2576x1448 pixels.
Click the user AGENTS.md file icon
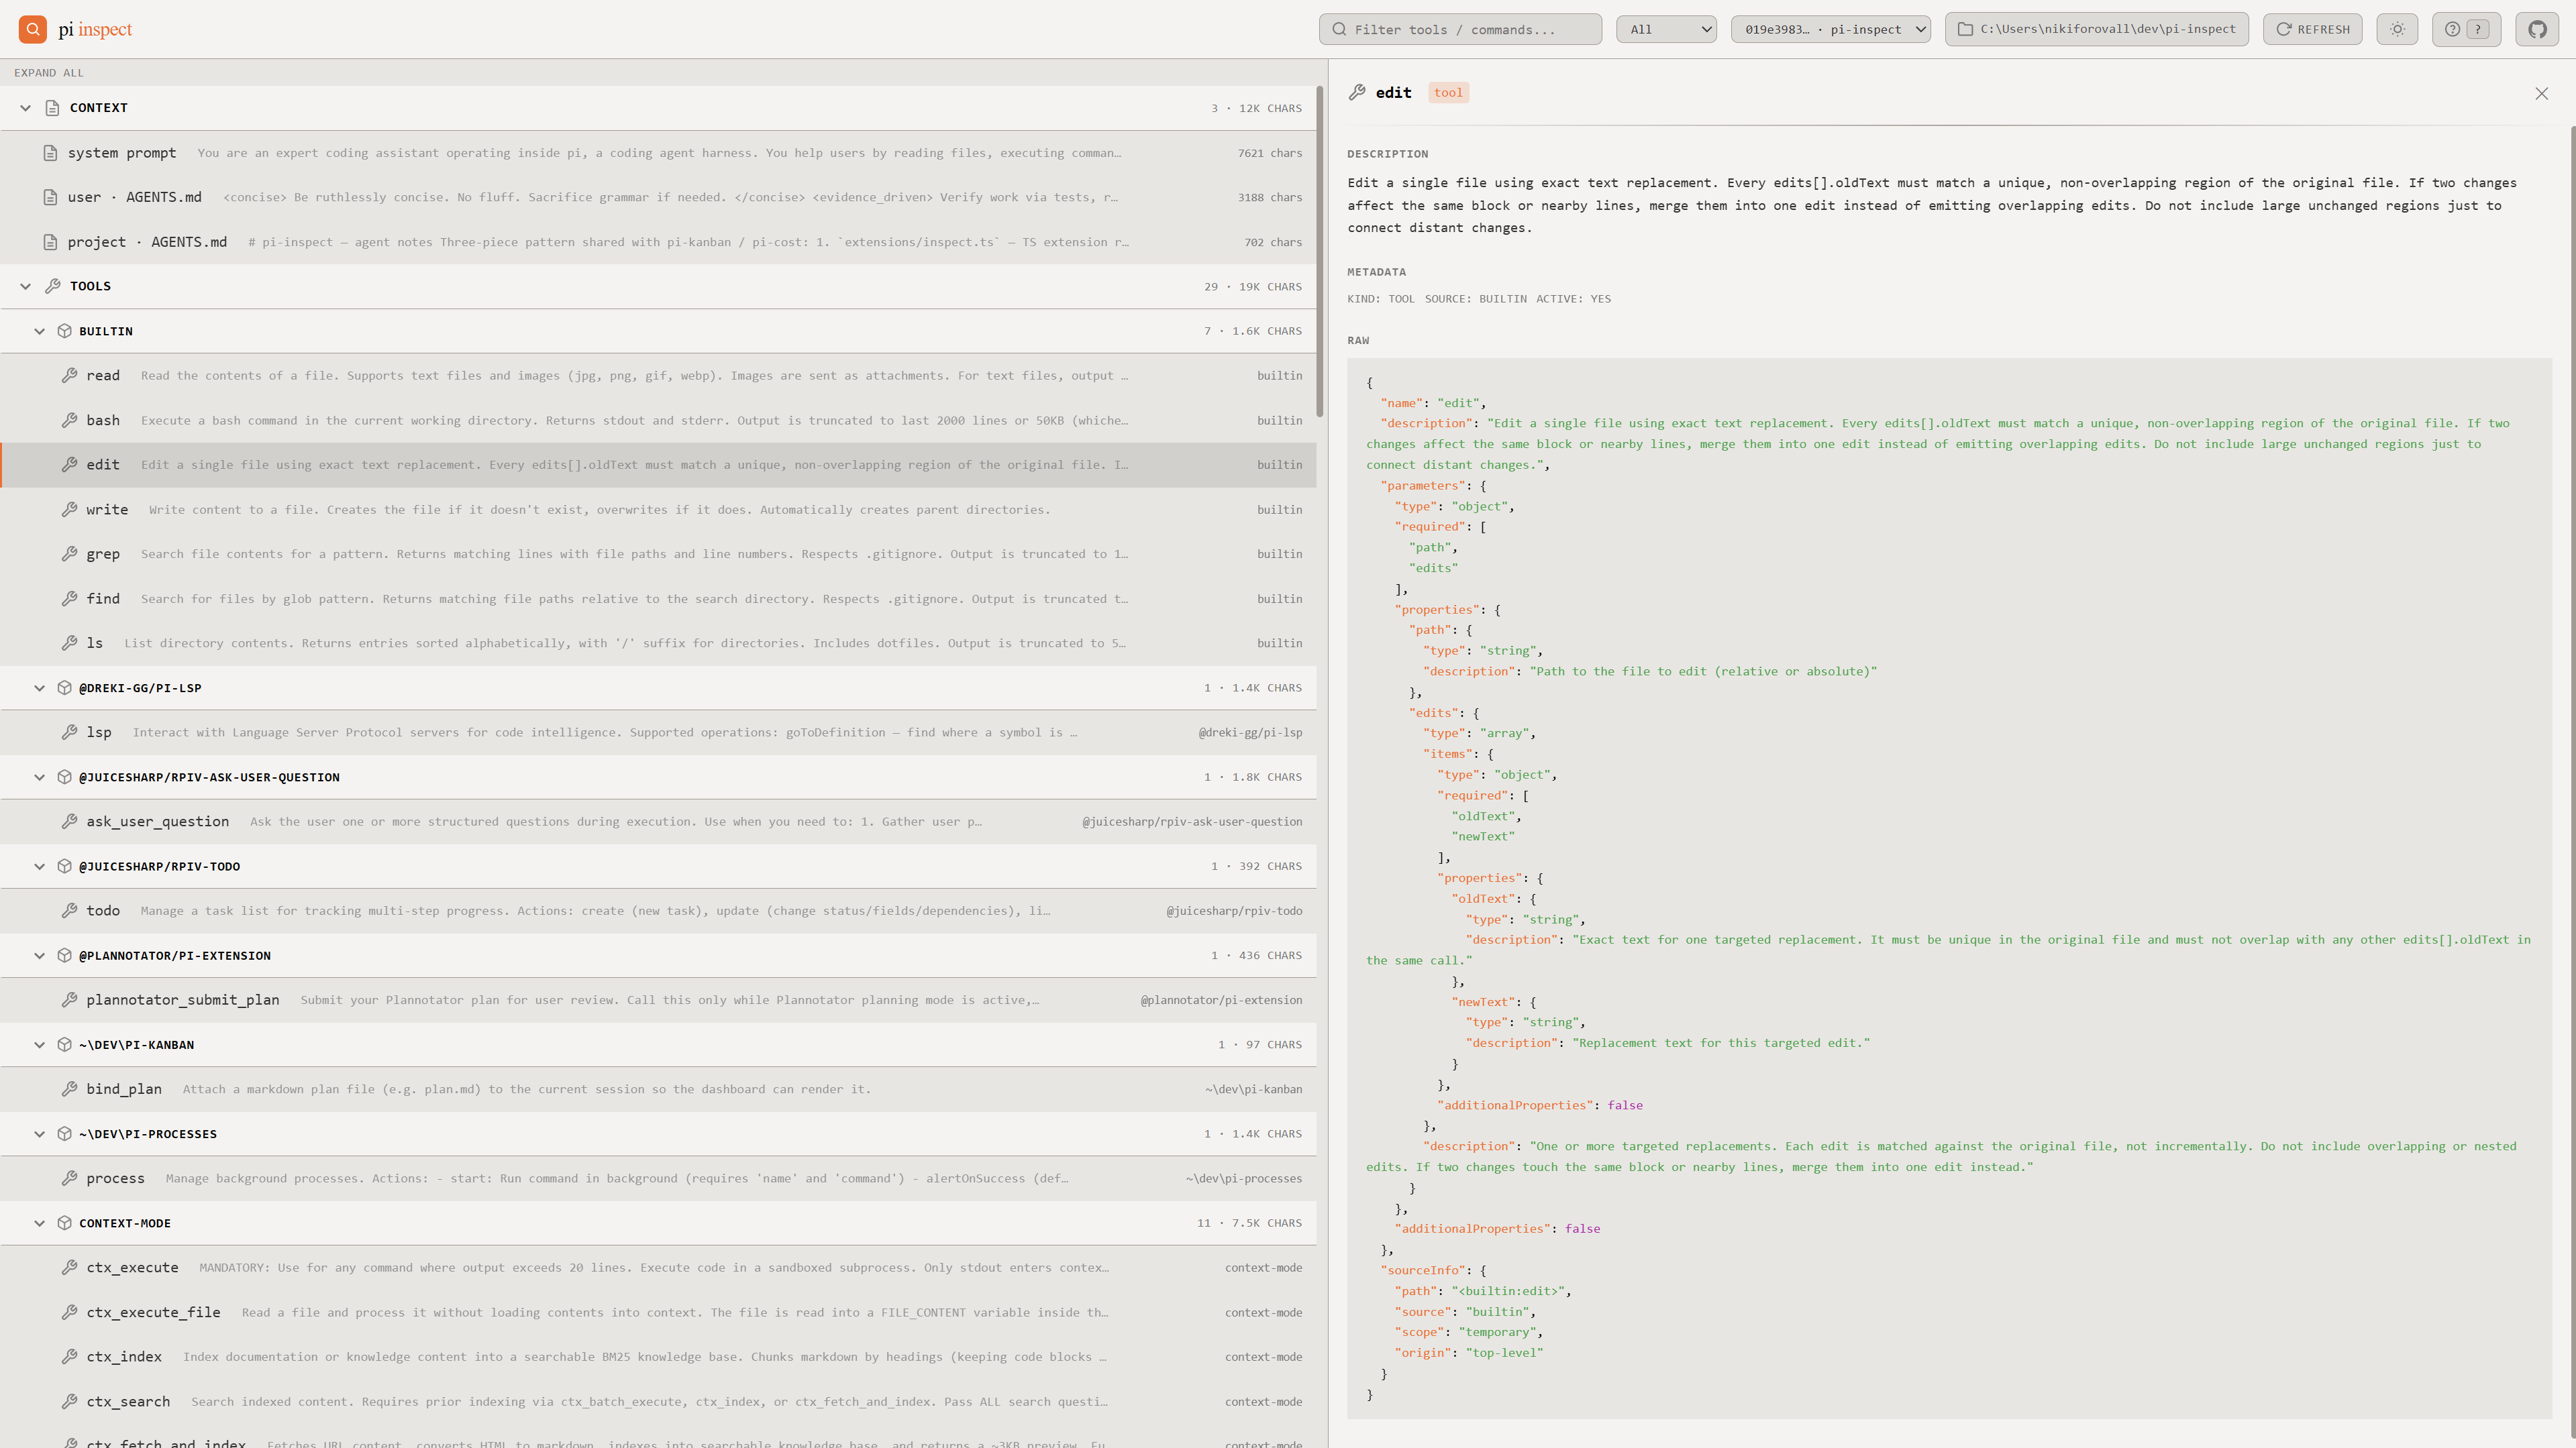[x=50, y=197]
